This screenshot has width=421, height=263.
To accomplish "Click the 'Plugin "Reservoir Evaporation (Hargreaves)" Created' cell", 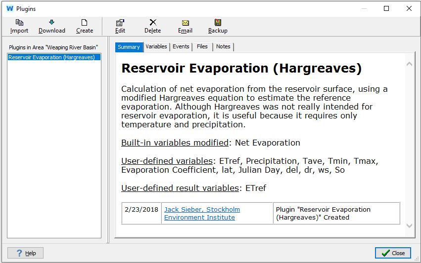I will [336, 213].
